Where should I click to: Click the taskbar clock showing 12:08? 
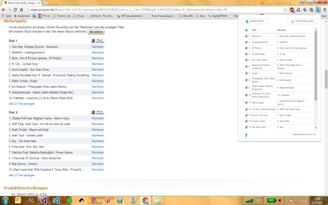coord(317,200)
